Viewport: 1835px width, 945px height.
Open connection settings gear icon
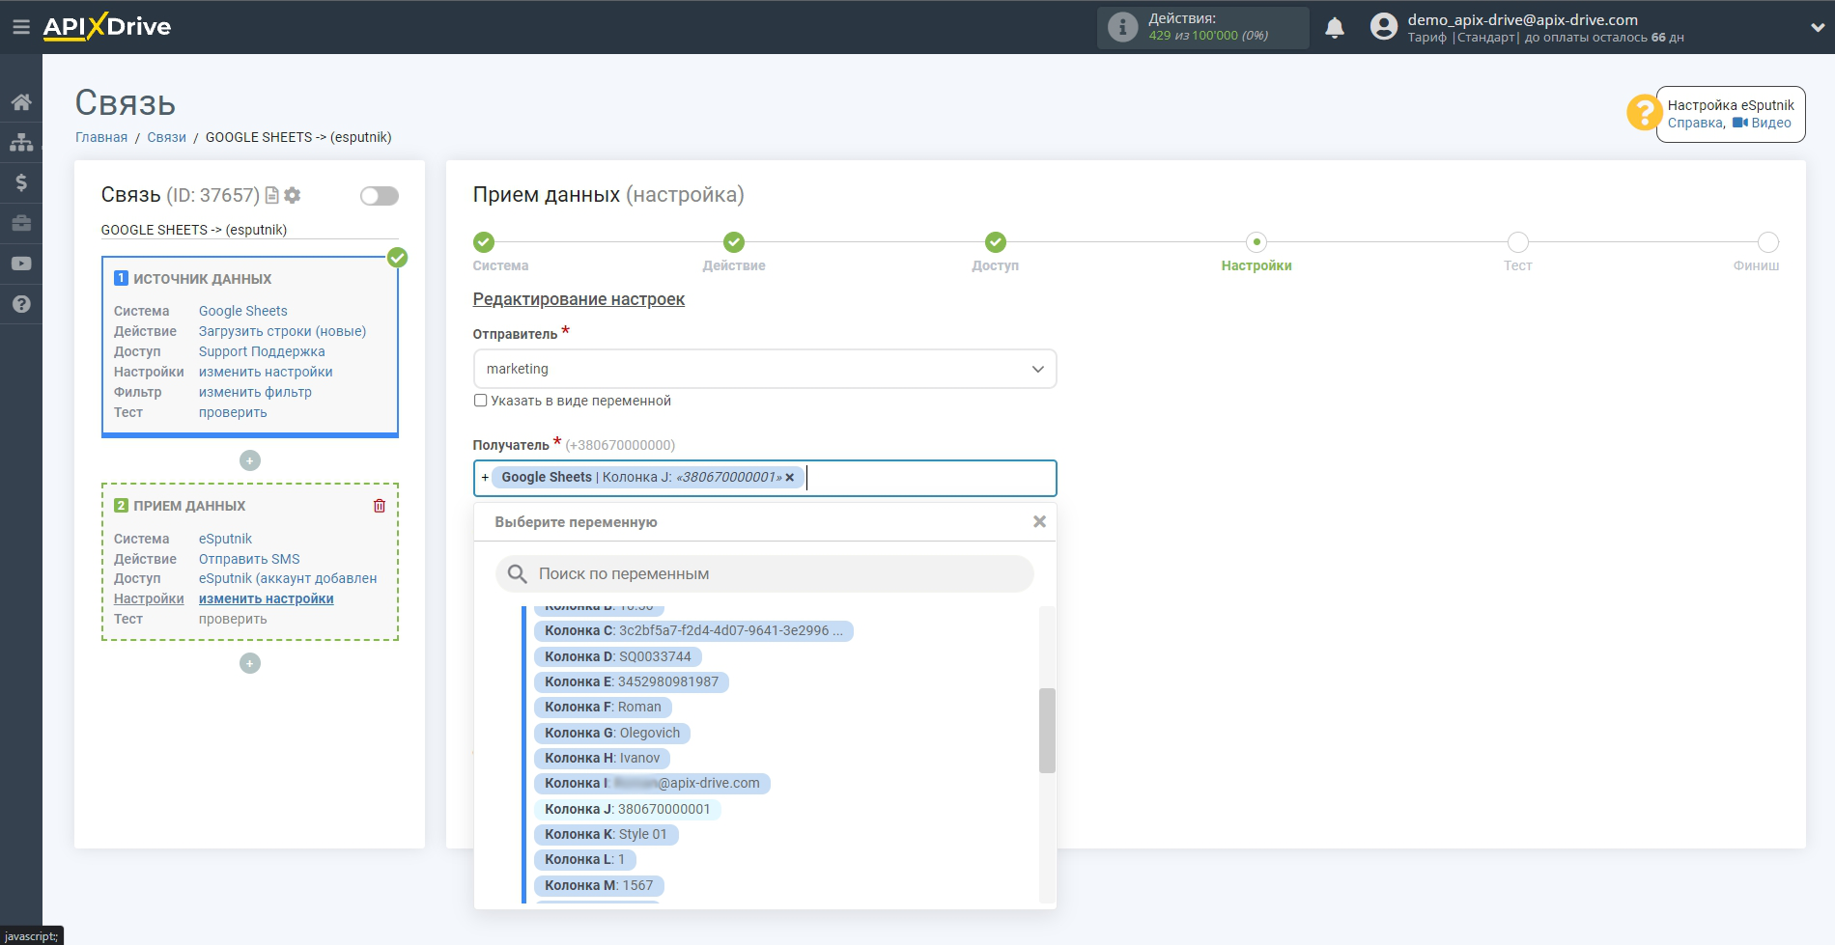(x=293, y=195)
